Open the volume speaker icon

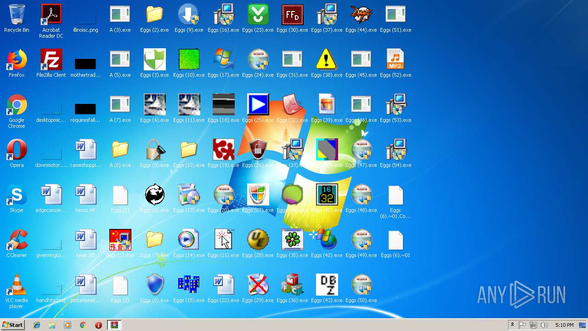[x=544, y=325]
